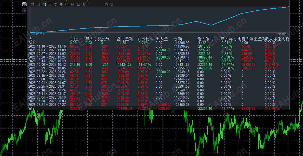Click the 2025.11.10 chart end date label
This screenshot has height=156, width=303.
pos(282,34)
